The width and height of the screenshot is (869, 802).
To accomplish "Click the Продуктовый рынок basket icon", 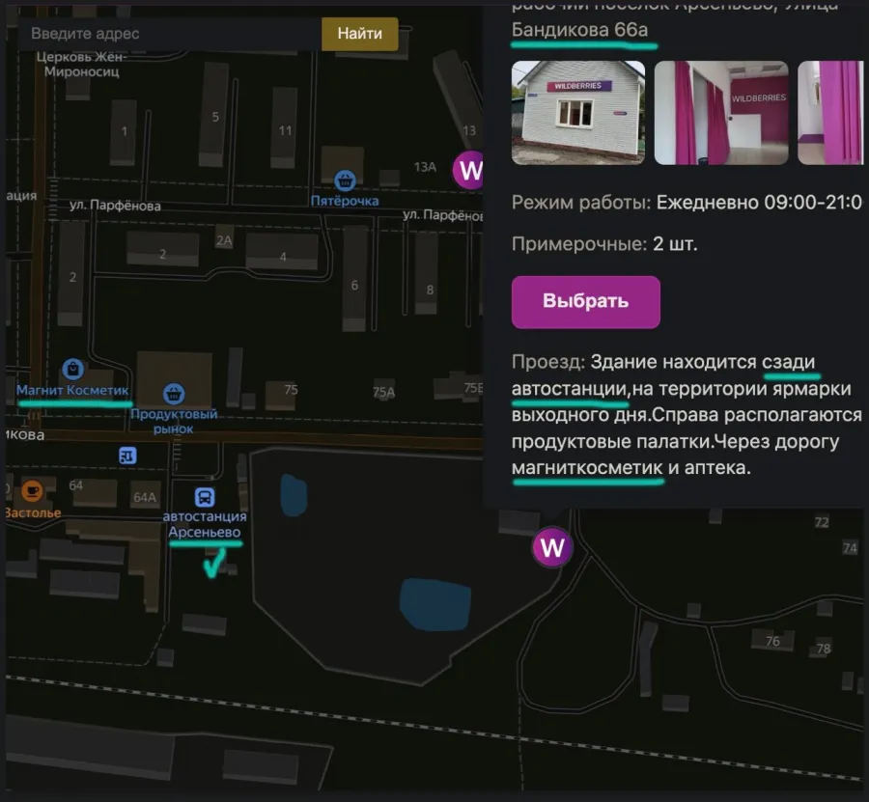I will (174, 394).
